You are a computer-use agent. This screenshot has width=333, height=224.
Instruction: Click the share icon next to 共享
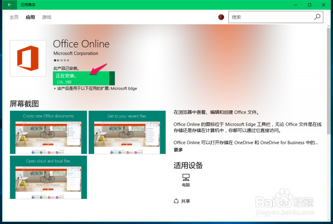(176, 201)
